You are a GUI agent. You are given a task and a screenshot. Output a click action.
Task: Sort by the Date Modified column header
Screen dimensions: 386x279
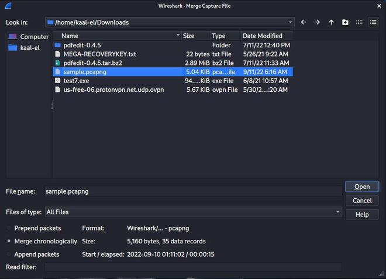coord(267,36)
